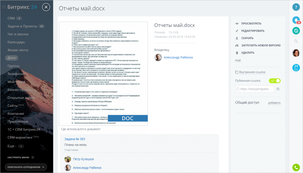This screenshot has height=173, width=303.
Task: Click the copy icon inside the public link field
Action: pos(238,89)
